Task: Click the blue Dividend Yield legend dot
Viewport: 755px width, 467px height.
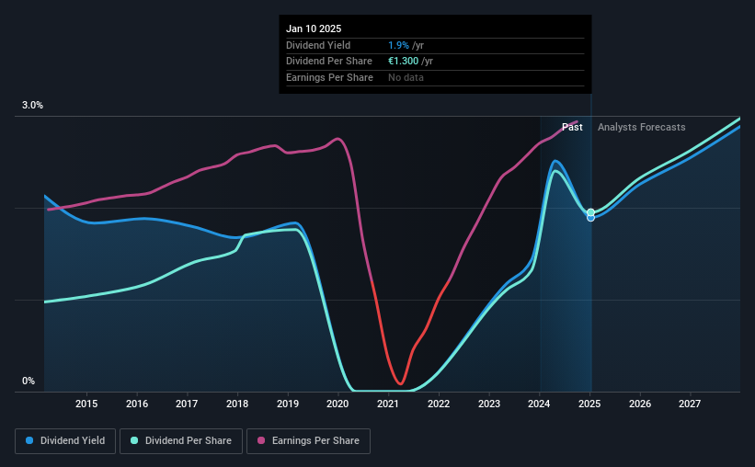Action: click(x=29, y=440)
